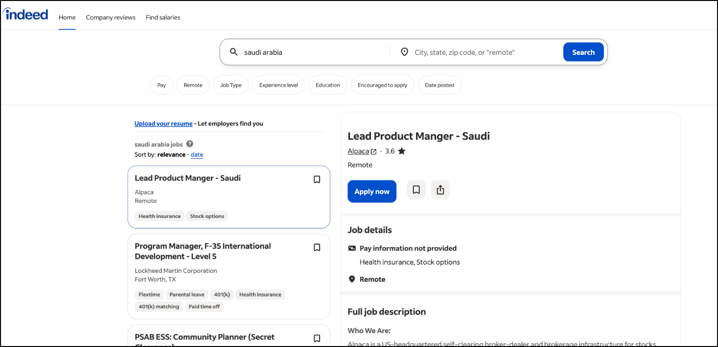
Task: Click the 3.6 rating number
Action: pos(390,151)
